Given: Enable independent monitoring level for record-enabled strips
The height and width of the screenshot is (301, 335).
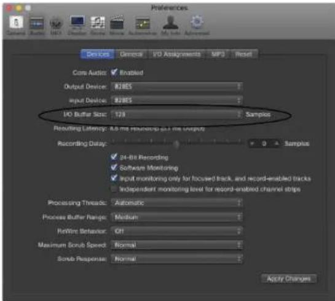Looking at the screenshot, I should coord(114,189).
